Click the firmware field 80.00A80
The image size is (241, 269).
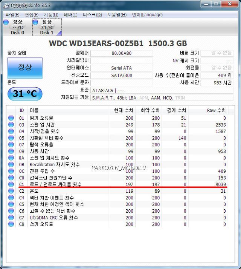coord(121,53)
